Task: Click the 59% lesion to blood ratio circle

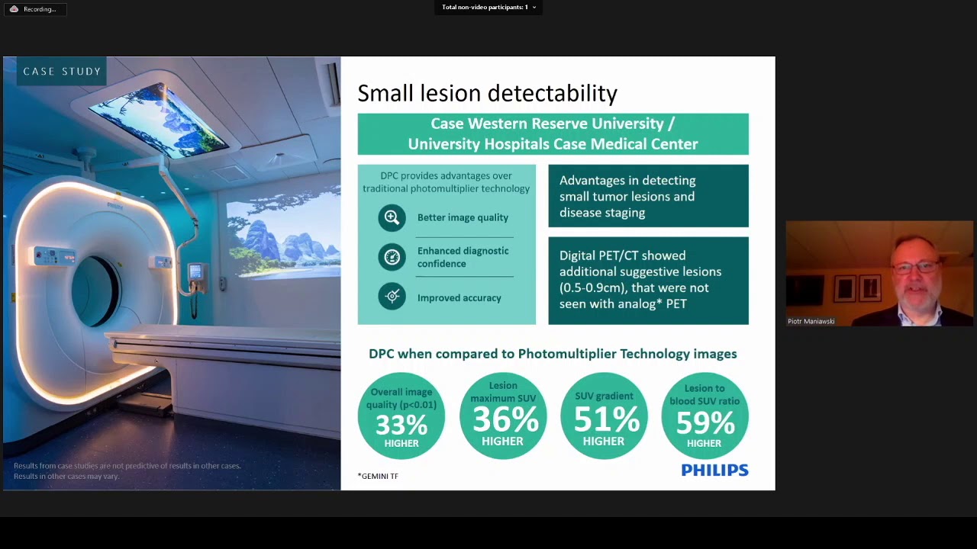Action: (x=705, y=416)
